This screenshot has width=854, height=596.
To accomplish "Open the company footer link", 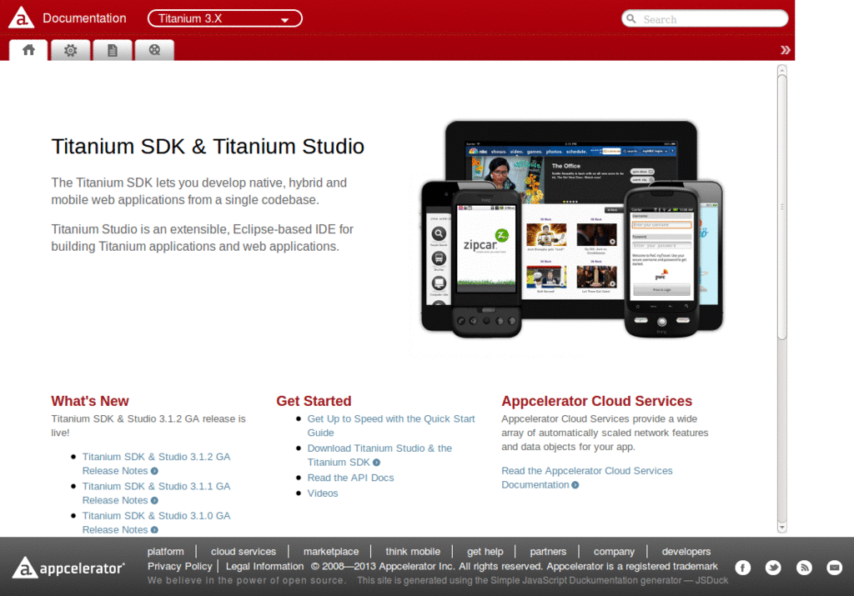I will click(x=614, y=551).
